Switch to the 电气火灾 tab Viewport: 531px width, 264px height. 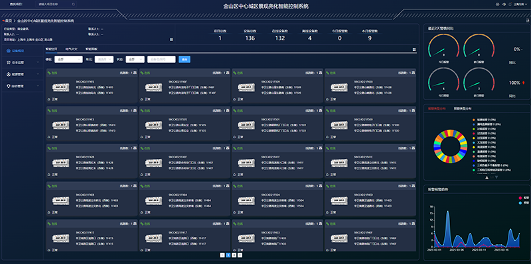point(72,49)
